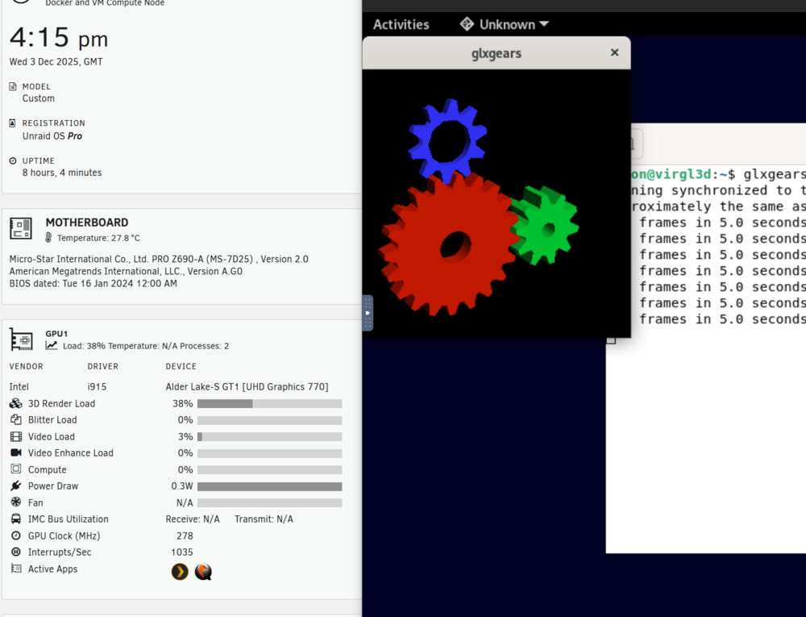The image size is (806, 617).
Task: Click the motherboard temperature thermometer icon
Action: point(48,238)
